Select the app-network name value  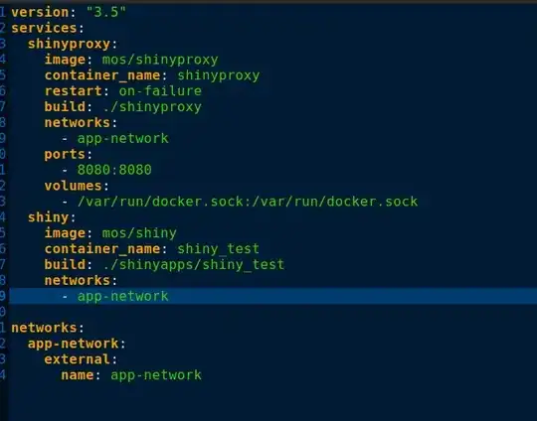tap(156, 375)
